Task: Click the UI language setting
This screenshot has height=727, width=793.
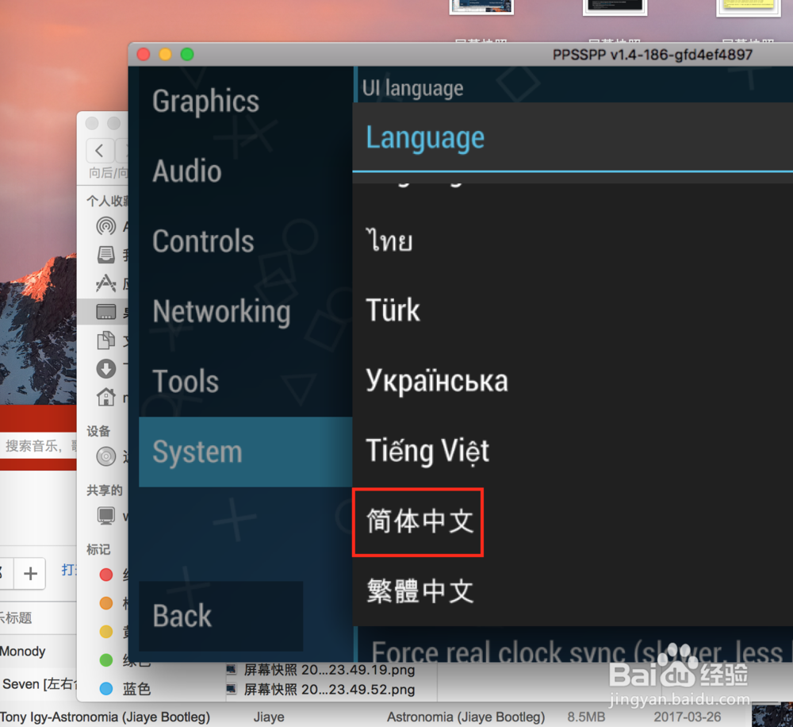Action: click(x=412, y=88)
